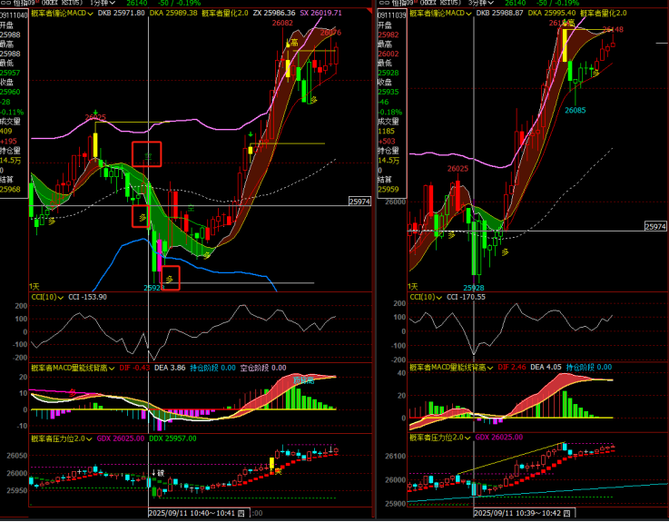Click the middle red-boxed 多 signal marker

coord(141,216)
